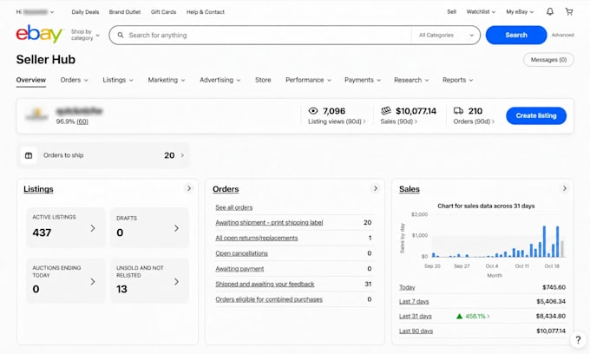Click the Last 31 days link

coord(415,317)
